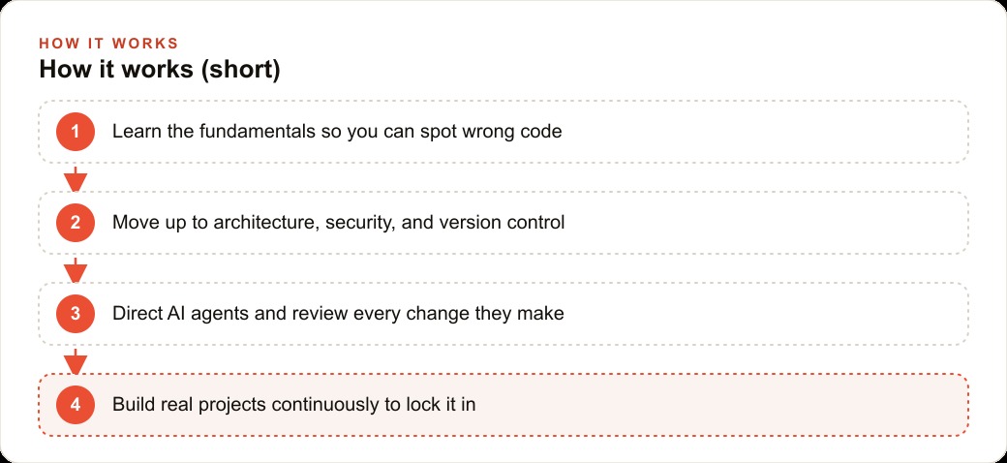Image resolution: width=1007 pixels, height=463 pixels.
Task: Select the 'Direct AI agents' step text
Action: [x=338, y=314]
